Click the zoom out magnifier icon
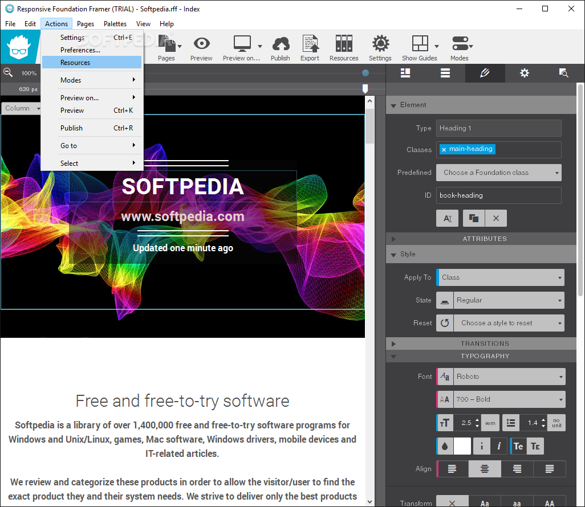Image resolution: width=585 pixels, height=507 pixels. tap(8, 72)
